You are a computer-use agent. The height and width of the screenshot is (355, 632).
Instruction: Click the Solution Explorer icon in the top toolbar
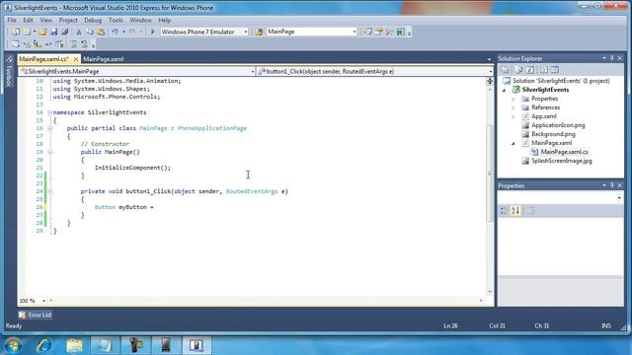tap(367, 32)
